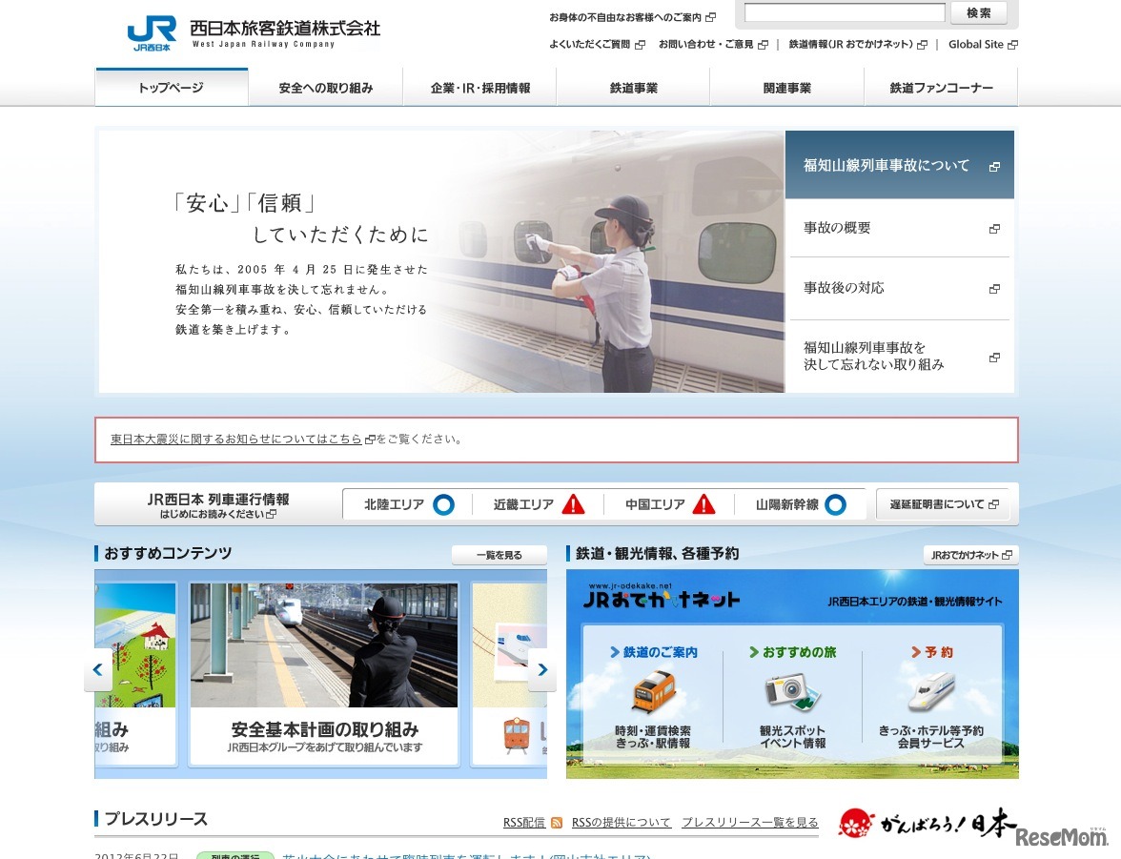
Task: Click the がんばろう!日本 banner
Action: 927,823
